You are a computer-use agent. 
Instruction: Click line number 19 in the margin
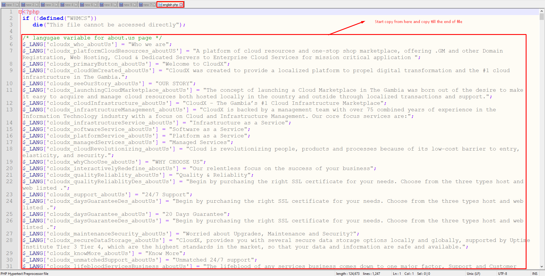tap(9, 162)
